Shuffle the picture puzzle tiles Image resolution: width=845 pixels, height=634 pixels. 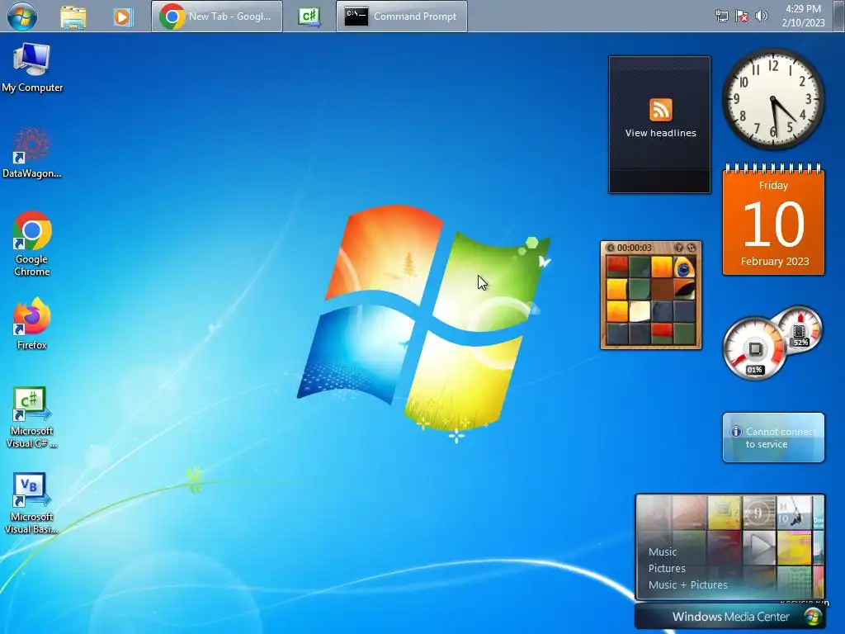692,248
